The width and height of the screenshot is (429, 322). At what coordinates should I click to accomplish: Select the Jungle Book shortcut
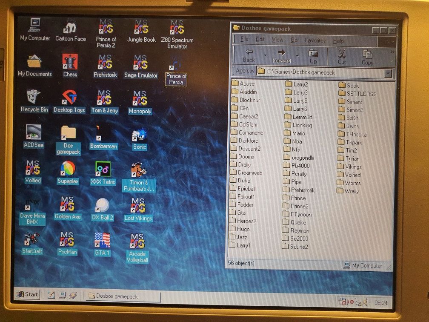[x=141, y=31]
